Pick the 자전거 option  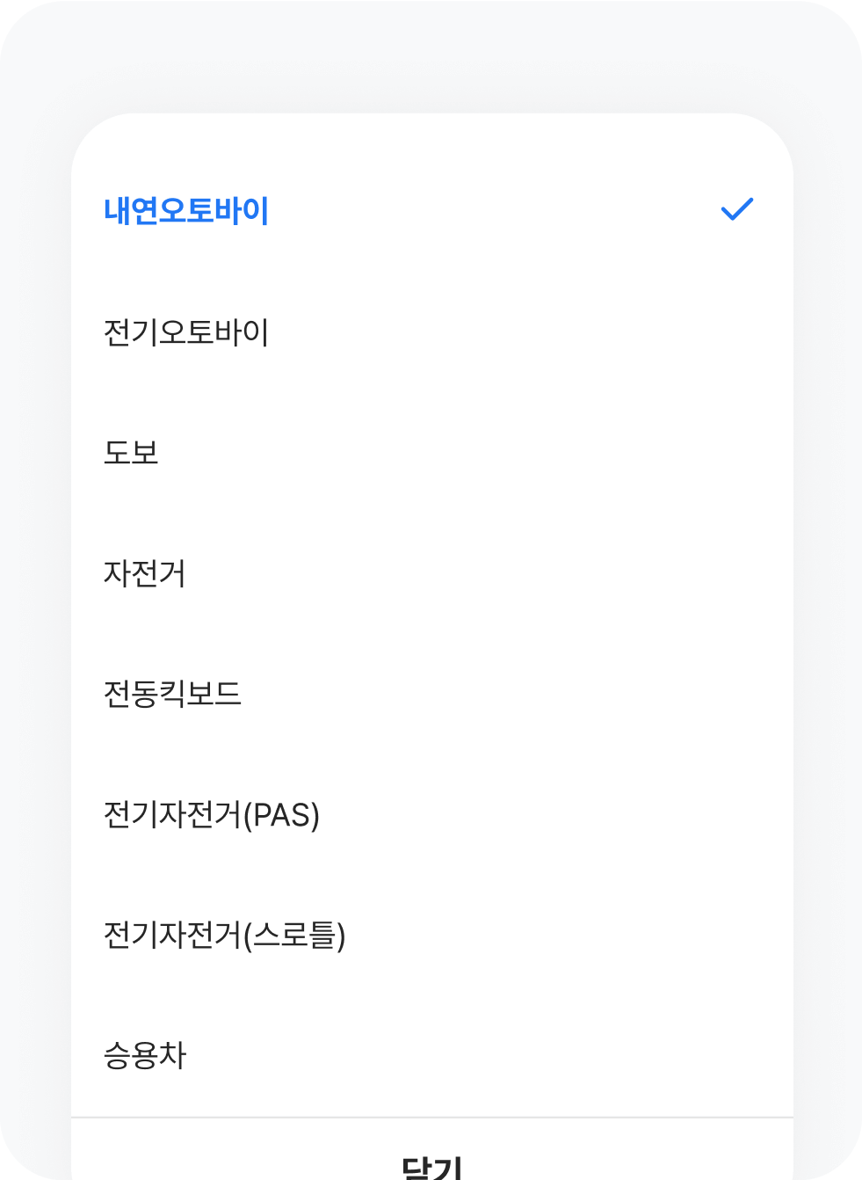coord(145,573)
